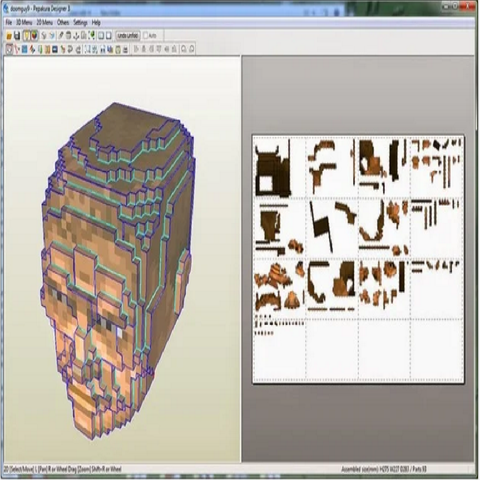Click the anchor-shaped orientation icon
Image resolution: width=480 pixels, height=480 pixels.
[76, 36]
